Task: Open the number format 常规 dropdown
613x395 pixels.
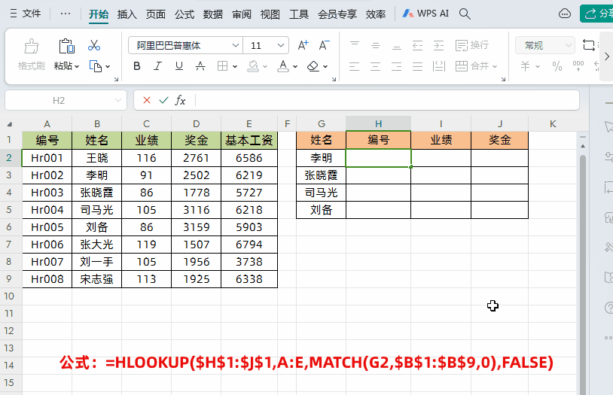Action: [569, 45]
